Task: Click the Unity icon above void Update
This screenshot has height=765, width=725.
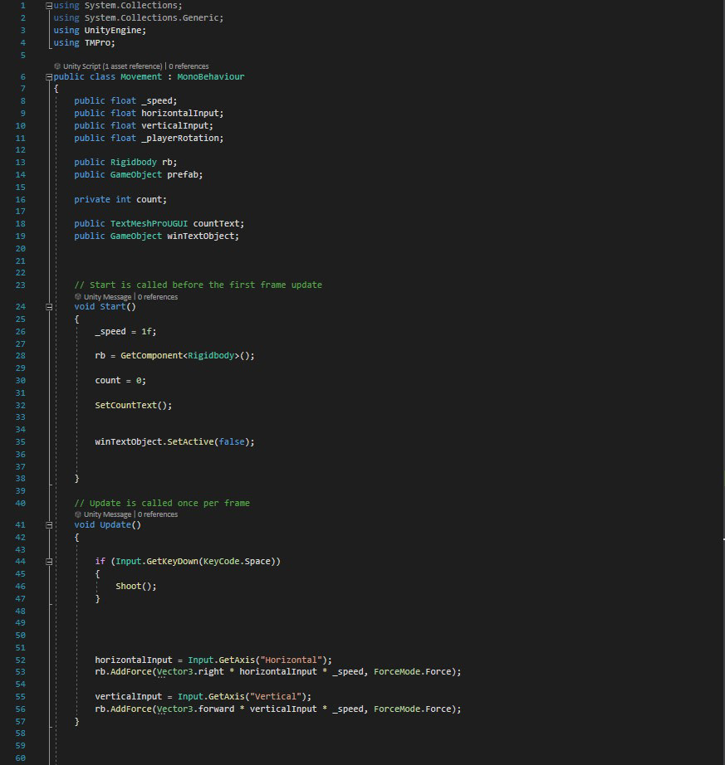Action: point(77,514)
